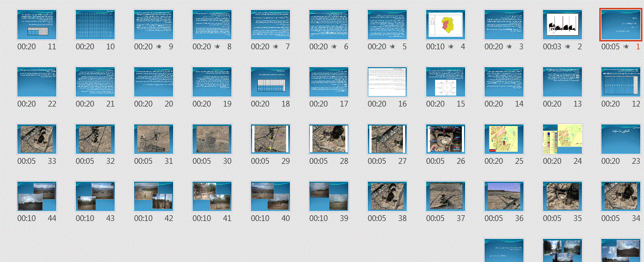Image resolution: width=644 pixels, height=262 pixels.
Task: Open the white document slide 16 thumbnail
Action: coord(387,82)
